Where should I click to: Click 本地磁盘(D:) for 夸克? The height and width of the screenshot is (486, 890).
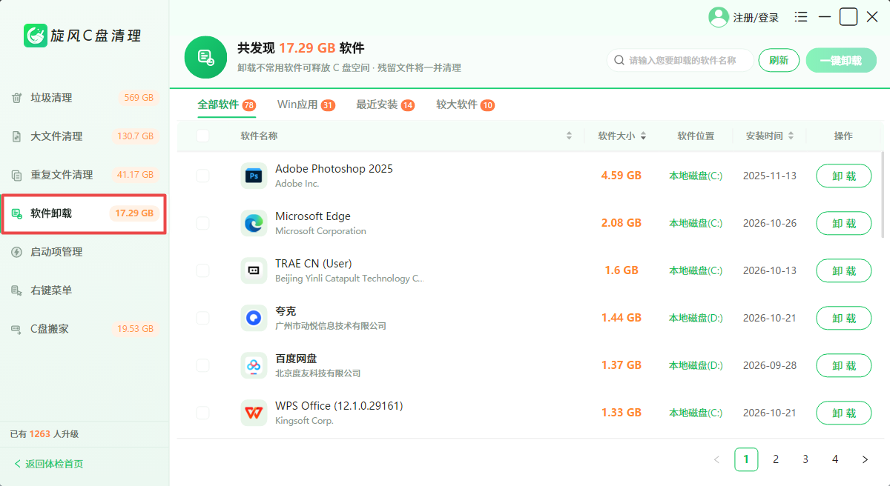pyautogui.click(x=696, y=318)
